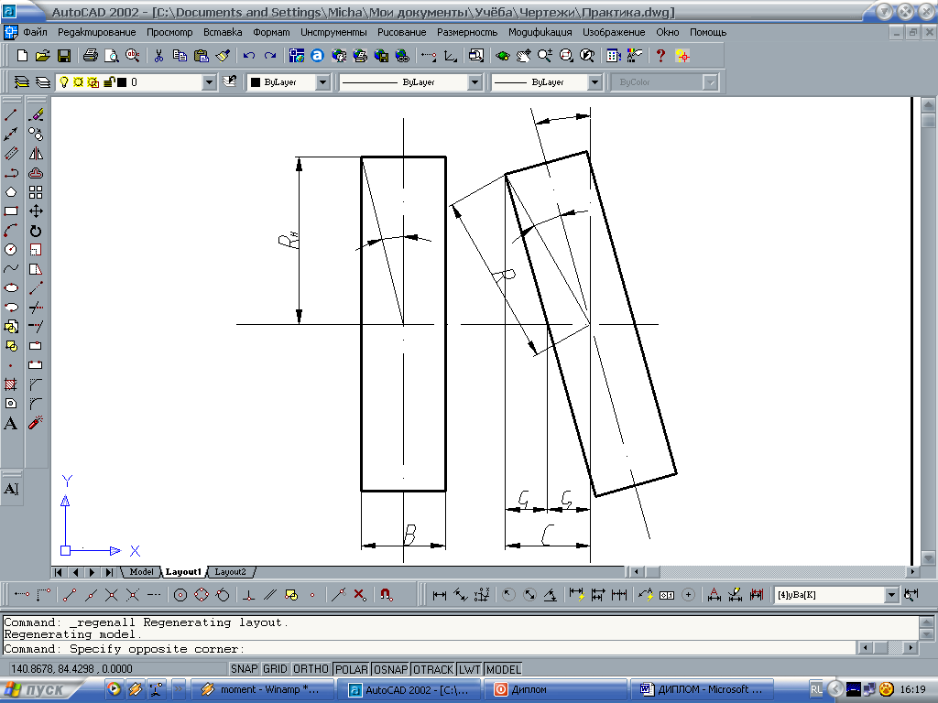Click the Save floppy disk icon
Screen dimensions: 938x703
click(64, 56)
